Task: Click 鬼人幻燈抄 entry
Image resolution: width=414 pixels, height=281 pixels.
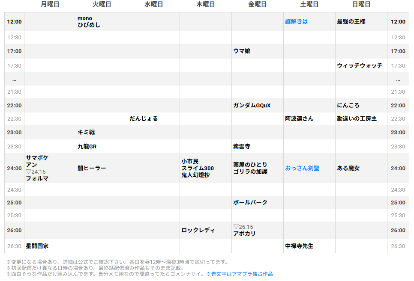Action: click(195, 175)
